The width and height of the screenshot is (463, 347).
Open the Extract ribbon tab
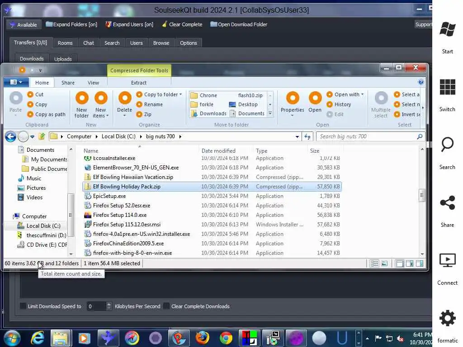click(x=139, y=83)
